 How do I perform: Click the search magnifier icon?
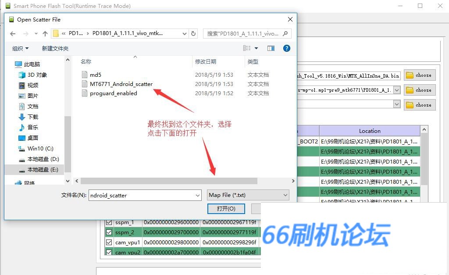click(285, 33)
